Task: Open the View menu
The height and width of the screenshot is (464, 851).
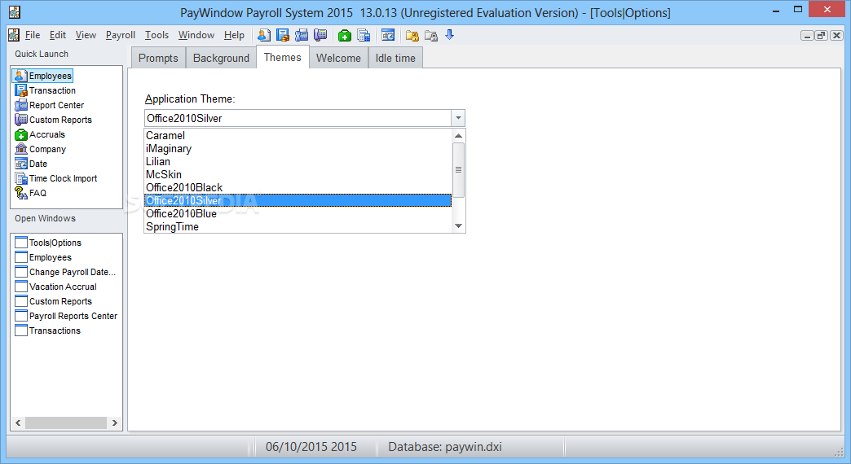Action: (86, 35)
